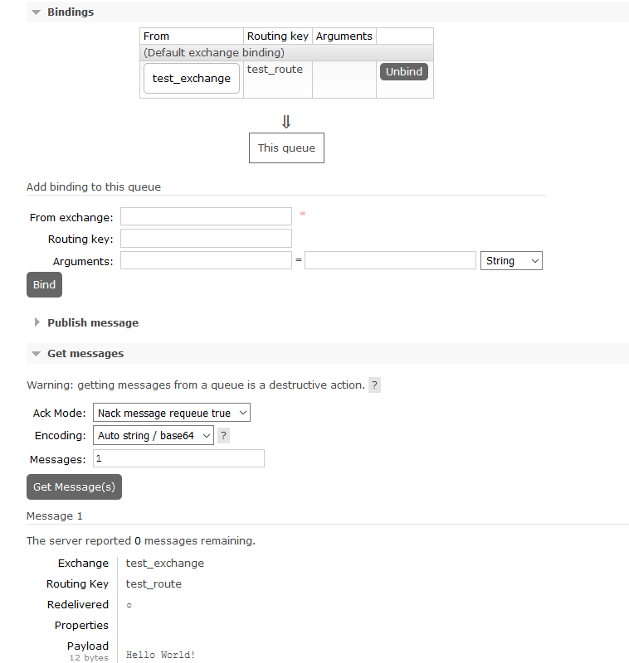Viewport: 629px width, 663px height.
Task: Click the Unbind button
Action: [404, 71]
